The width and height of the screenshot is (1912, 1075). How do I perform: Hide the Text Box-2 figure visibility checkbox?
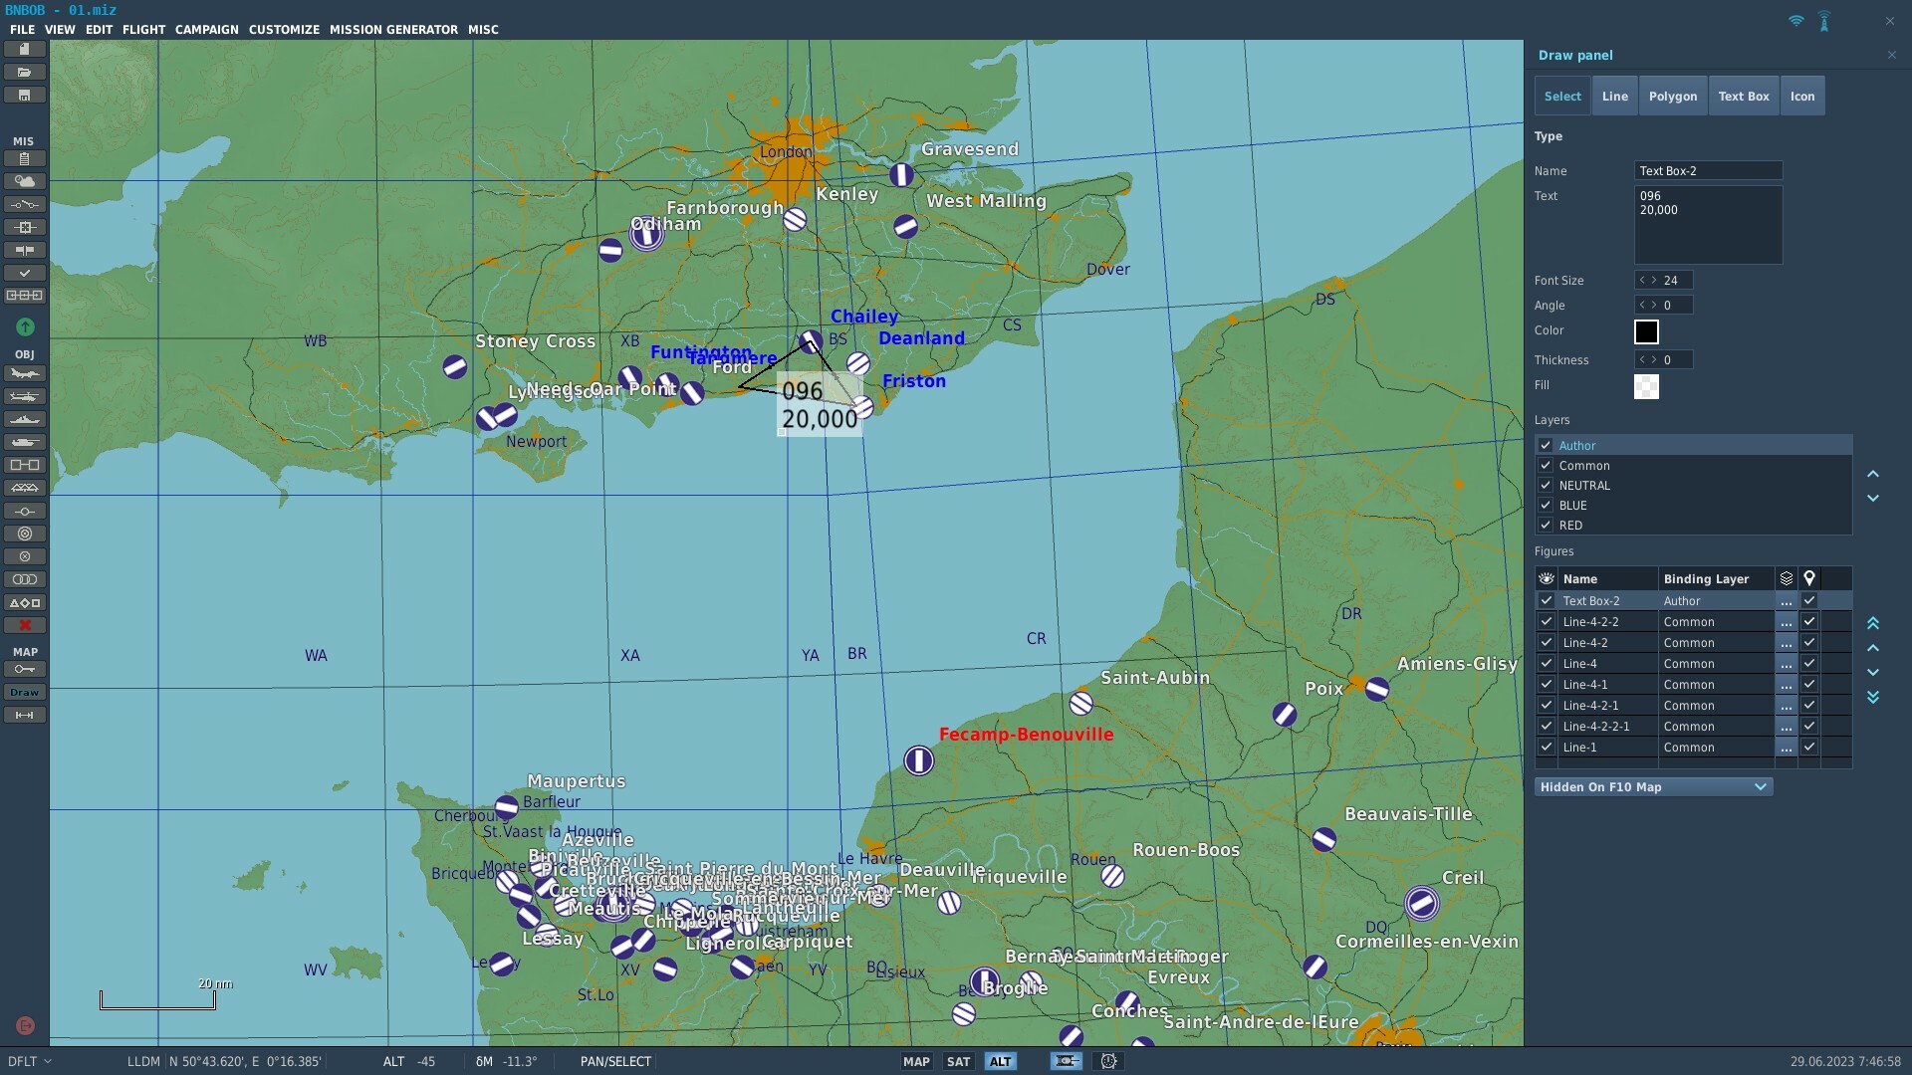click(1547, 601)
